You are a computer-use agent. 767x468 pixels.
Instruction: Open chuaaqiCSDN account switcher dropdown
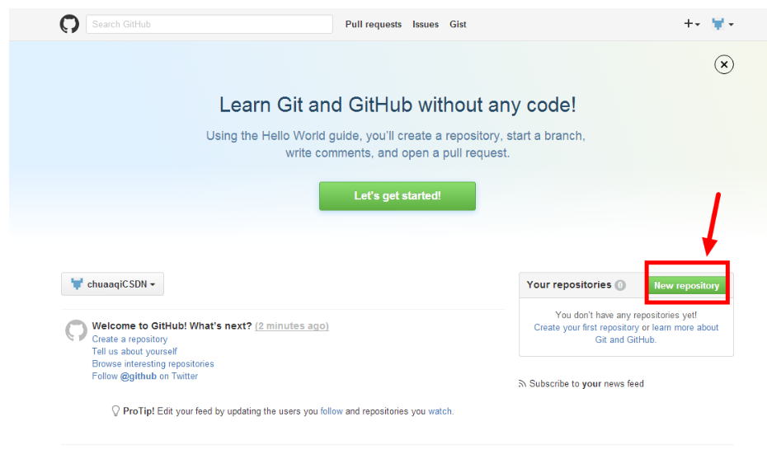112,283
